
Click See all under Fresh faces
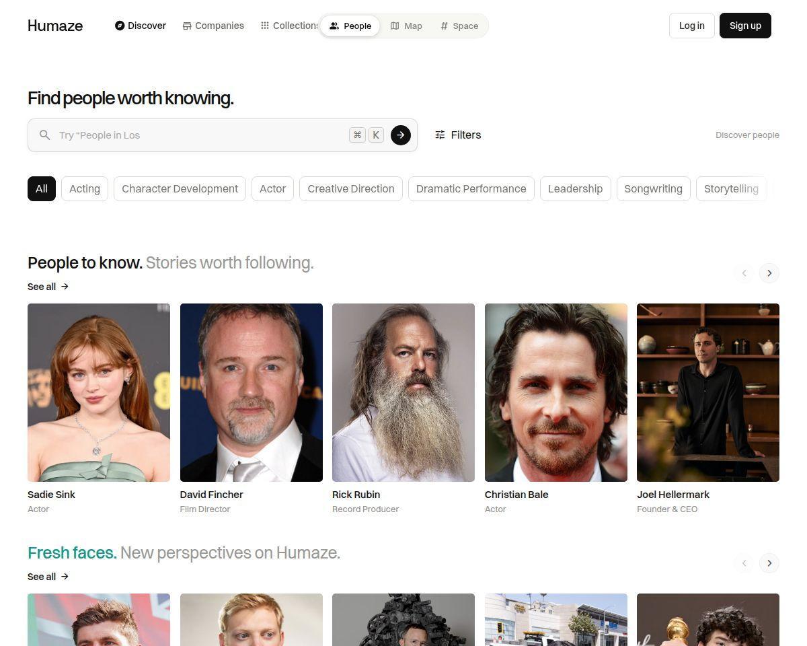(48, 577)
